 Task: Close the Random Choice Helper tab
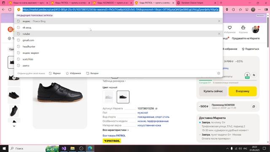215,3
